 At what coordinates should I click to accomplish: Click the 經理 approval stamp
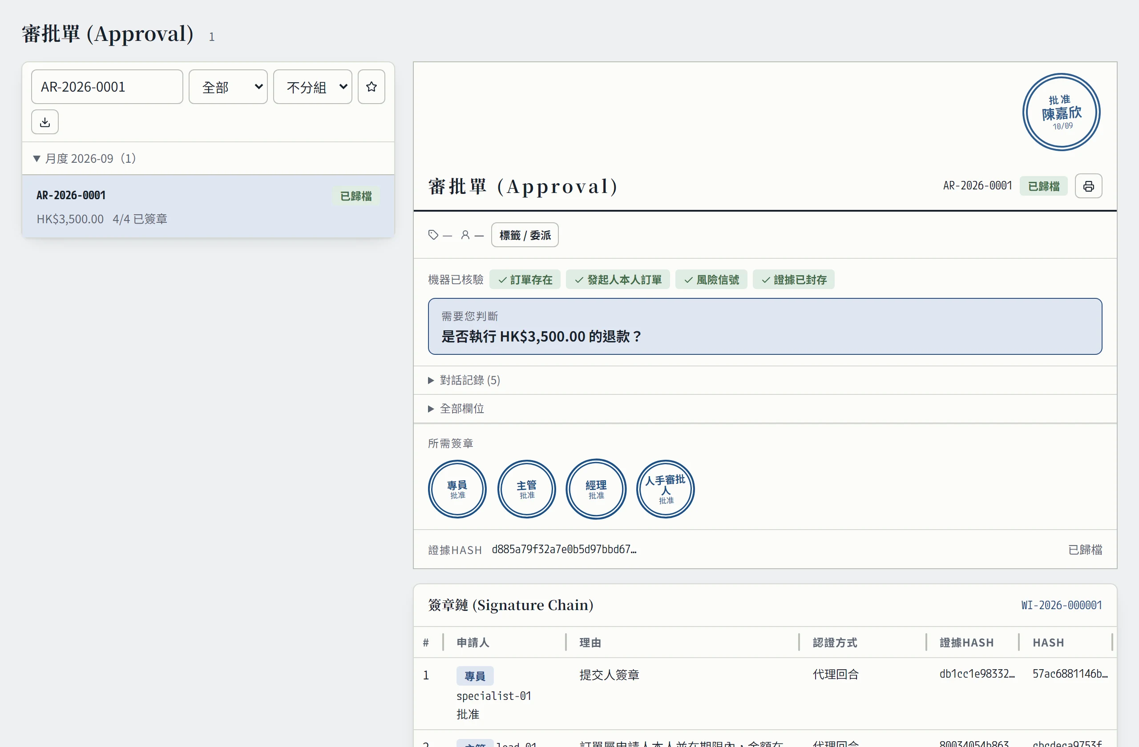[x=596, y=489]
